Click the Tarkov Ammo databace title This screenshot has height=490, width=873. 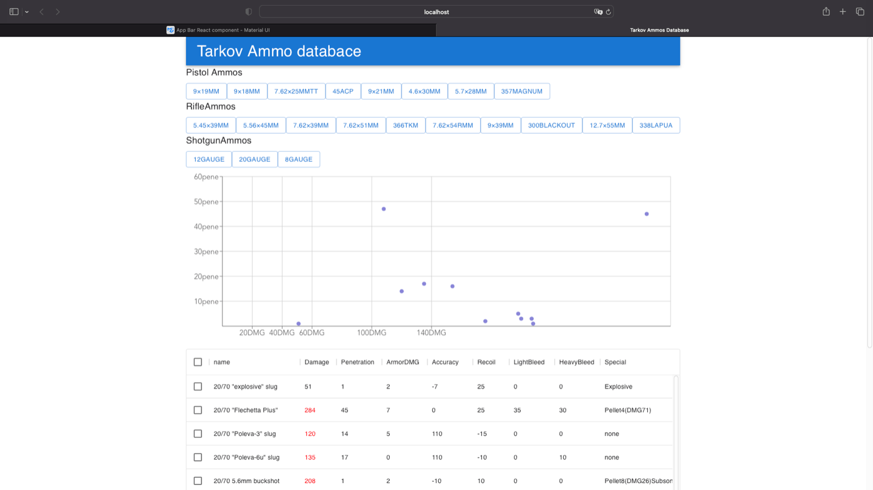[x=279, y=51]
